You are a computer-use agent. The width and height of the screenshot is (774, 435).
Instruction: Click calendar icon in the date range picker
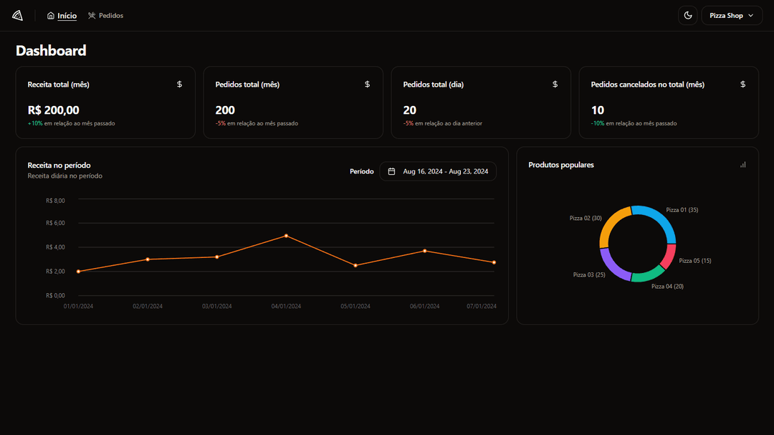tap(392, 171)
